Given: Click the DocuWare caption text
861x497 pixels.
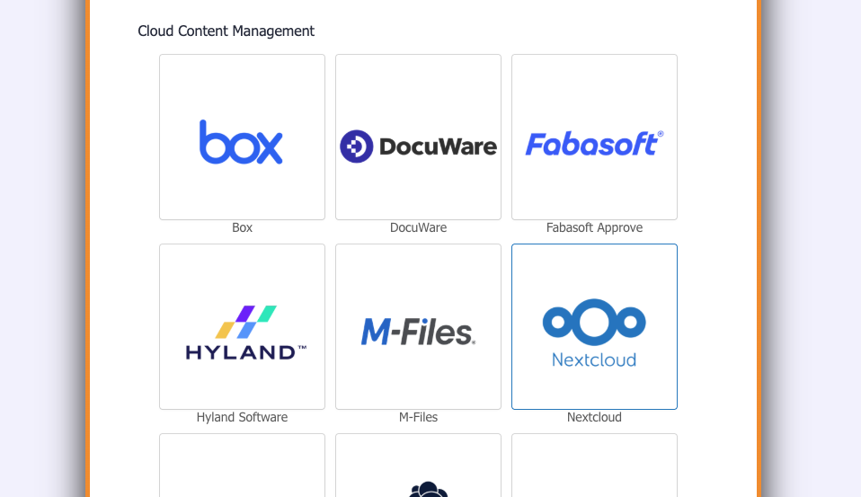Looking at the screenshot, I should 419,227.
